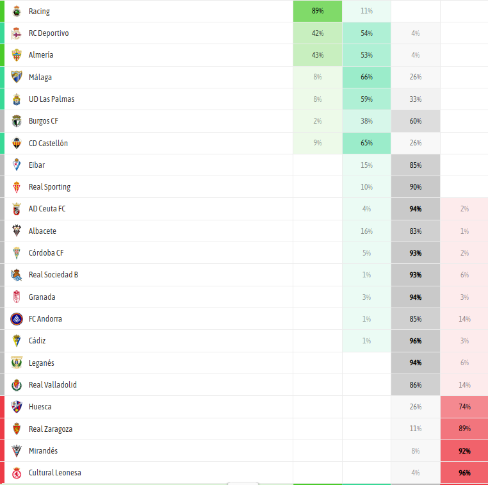The height and width of the screenshot is (485, 488).
Task: Click the Huesca club crest
Action: coord(17,407)
